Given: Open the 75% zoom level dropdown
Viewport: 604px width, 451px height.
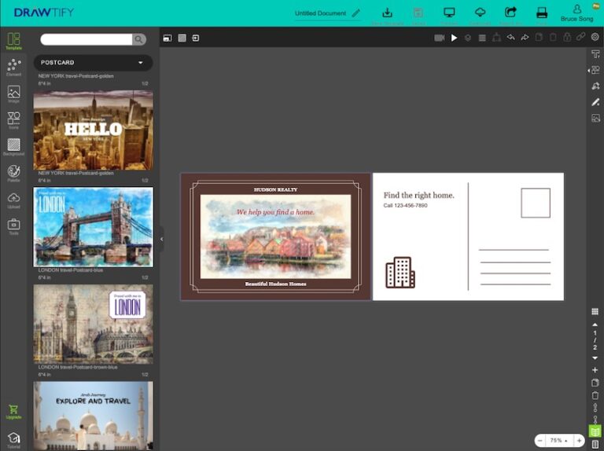Looking at the screenshot, I should (559, 441).
